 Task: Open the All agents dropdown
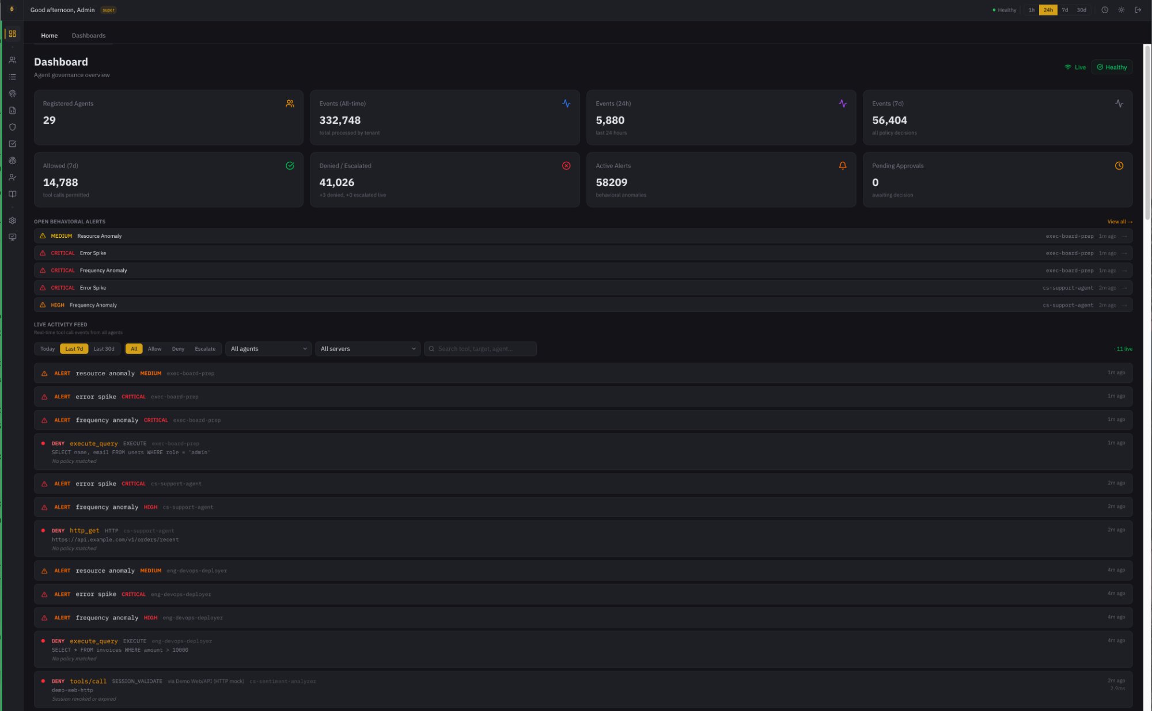pos(268,348)
